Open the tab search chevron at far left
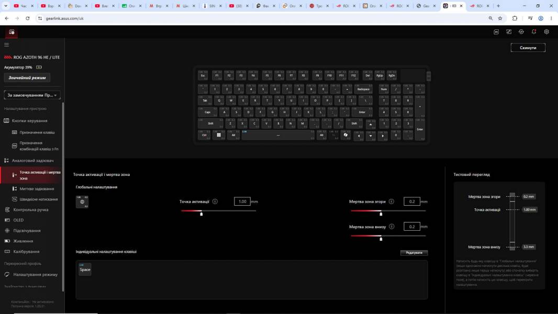Viewport: 558px width, 314px height. coord(6,6)
